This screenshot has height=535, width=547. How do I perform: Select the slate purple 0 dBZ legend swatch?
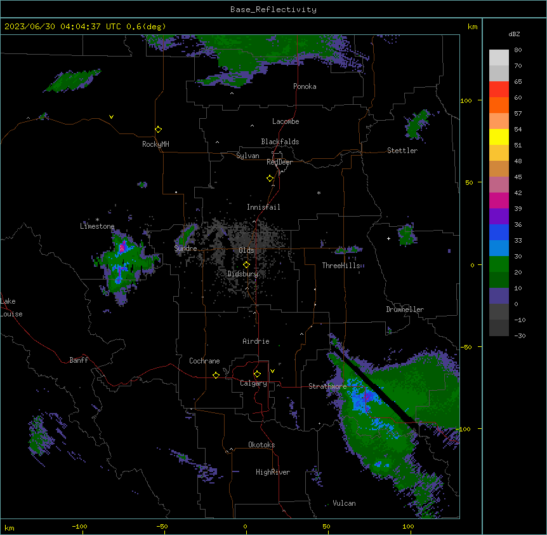[499, 296]
